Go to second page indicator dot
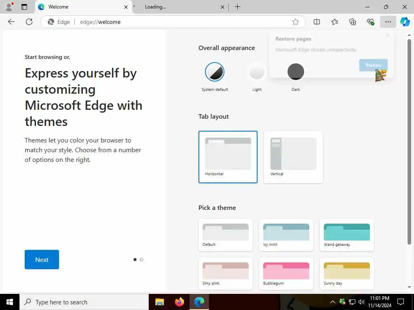The image size is (414, 310). coord(142,260)
